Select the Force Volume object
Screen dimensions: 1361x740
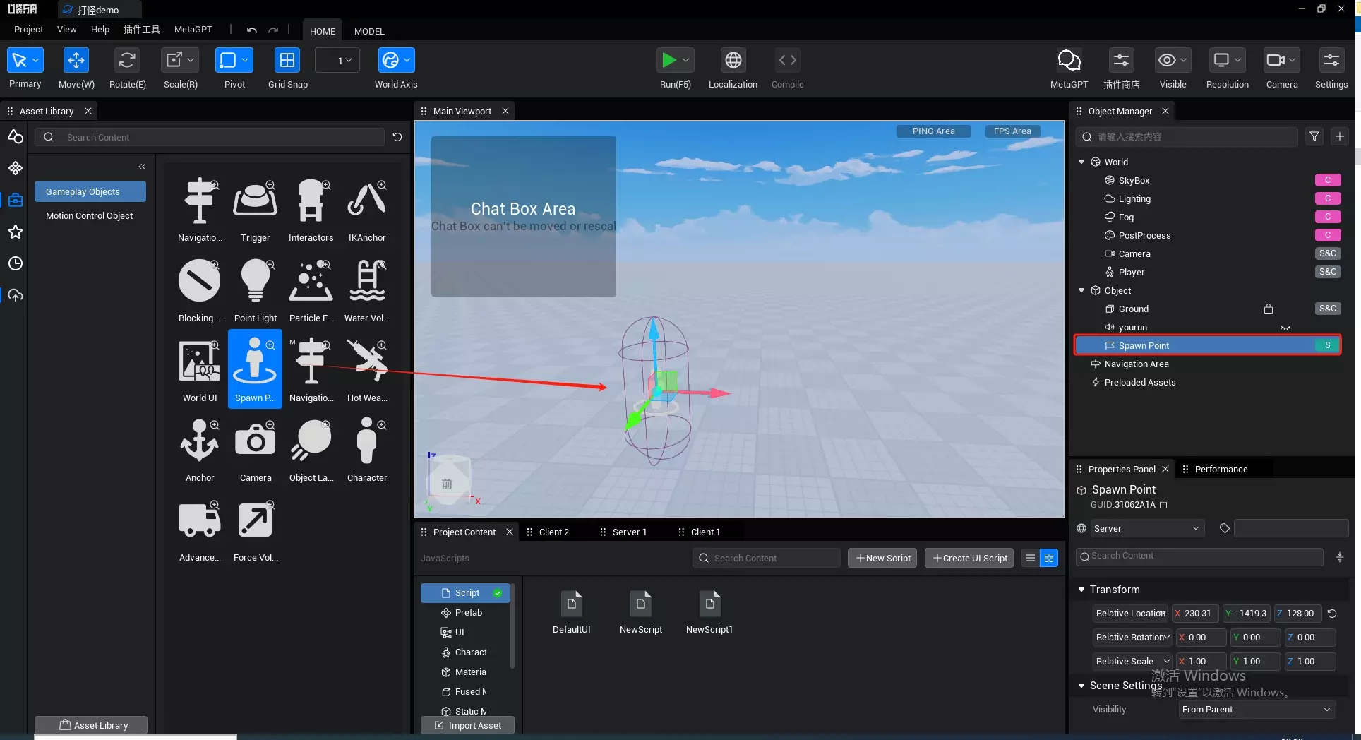pyautogui.click(x=255, y=530)
